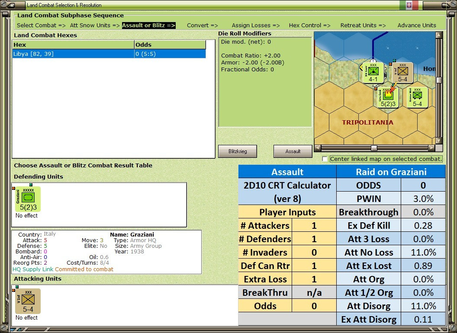Select Graziani HQ counter under Defending Units
The width and height of the screenshot is (457, 333).
click(x=28, y=199)
